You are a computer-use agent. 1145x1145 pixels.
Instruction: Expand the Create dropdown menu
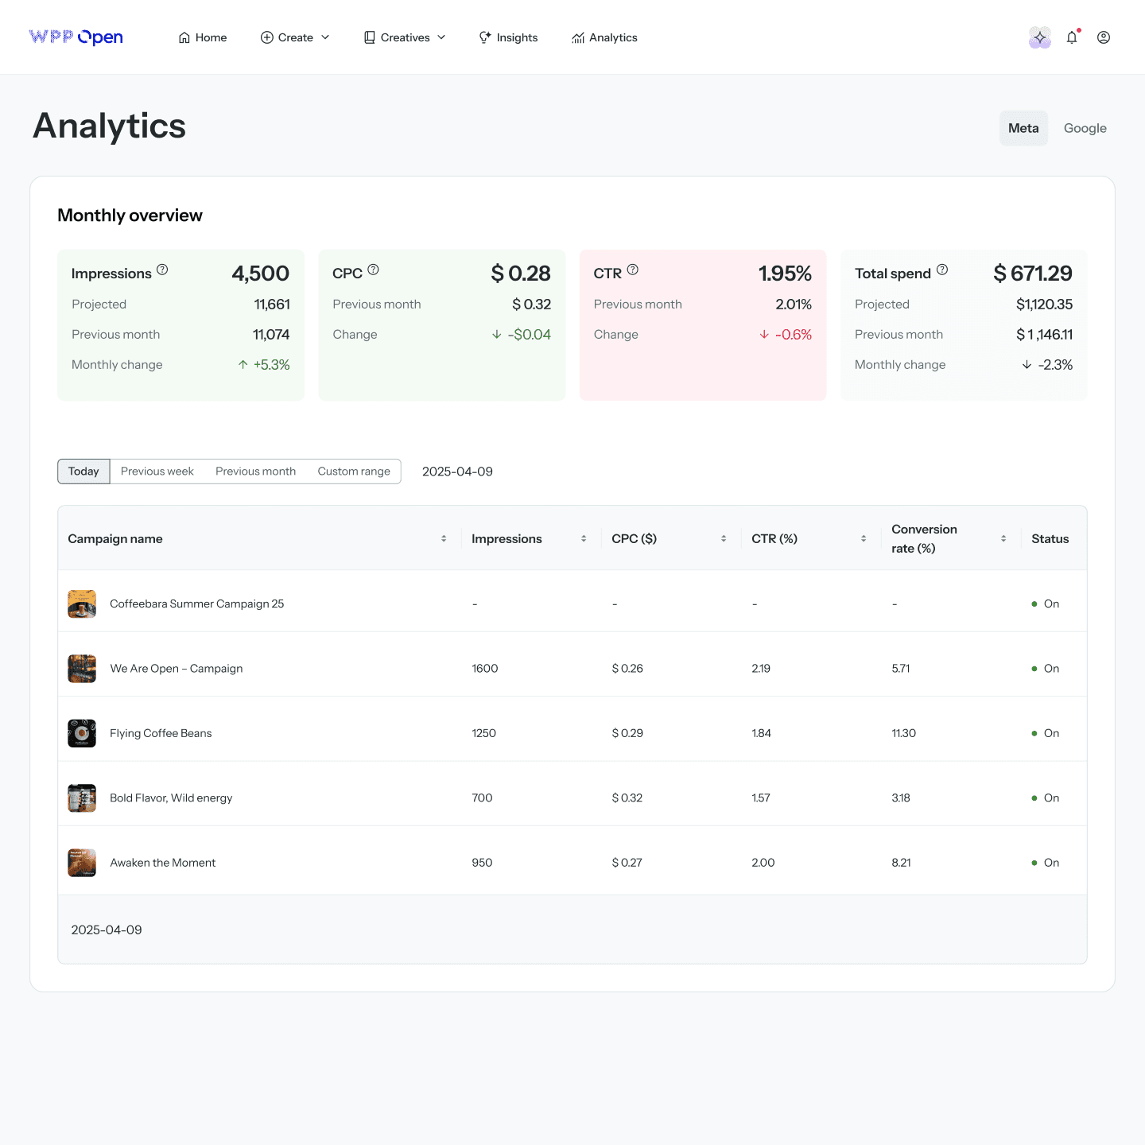click(295, 37)
